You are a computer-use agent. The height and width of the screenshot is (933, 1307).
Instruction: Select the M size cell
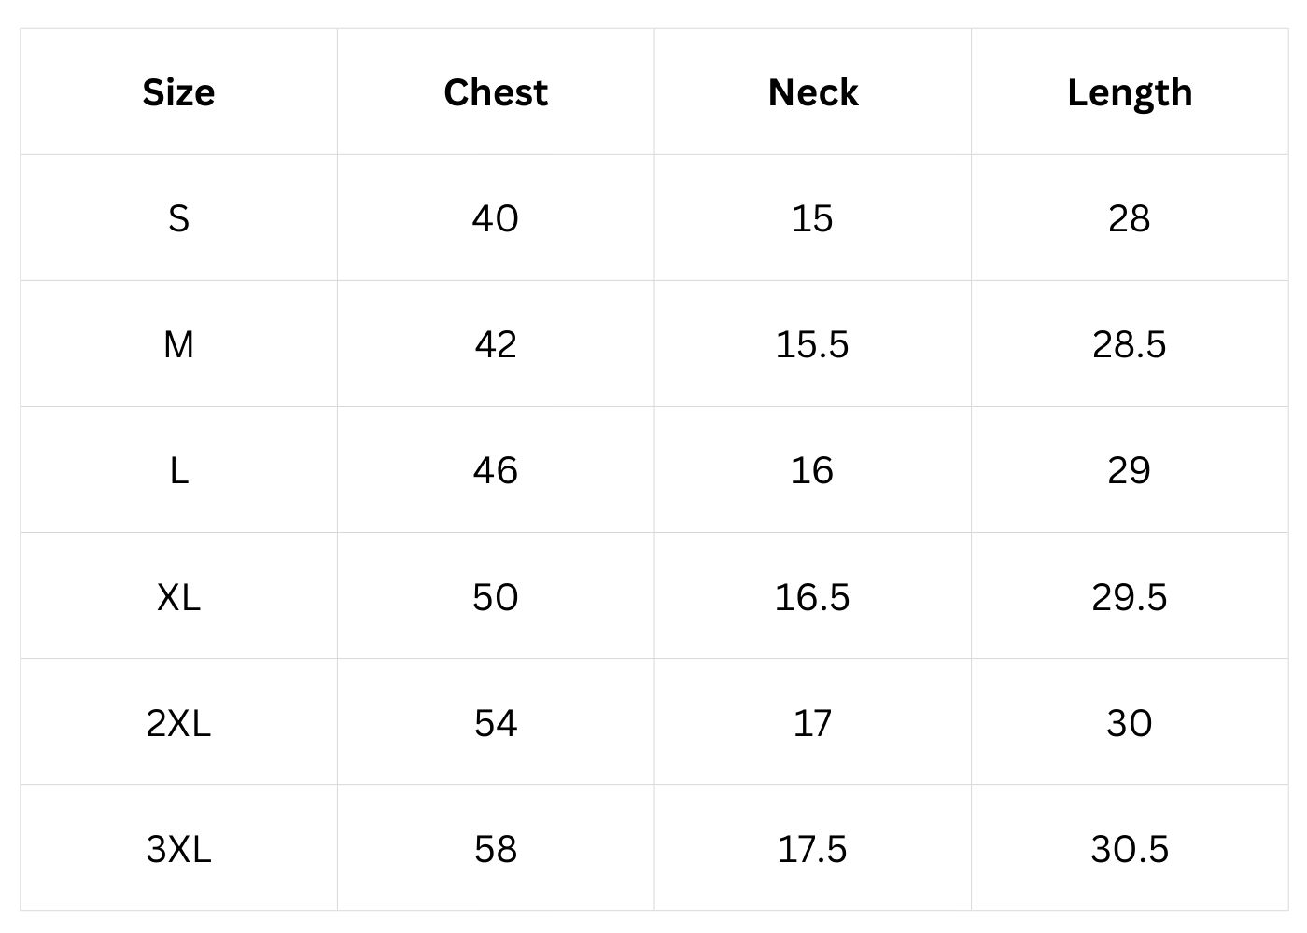(x=178, y=344)
